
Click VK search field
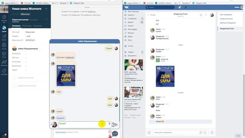[x=160, y=7]
